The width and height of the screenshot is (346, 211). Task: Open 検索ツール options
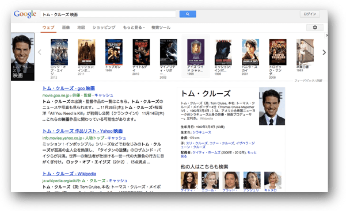pyautogui.click(x=161, y=28)
